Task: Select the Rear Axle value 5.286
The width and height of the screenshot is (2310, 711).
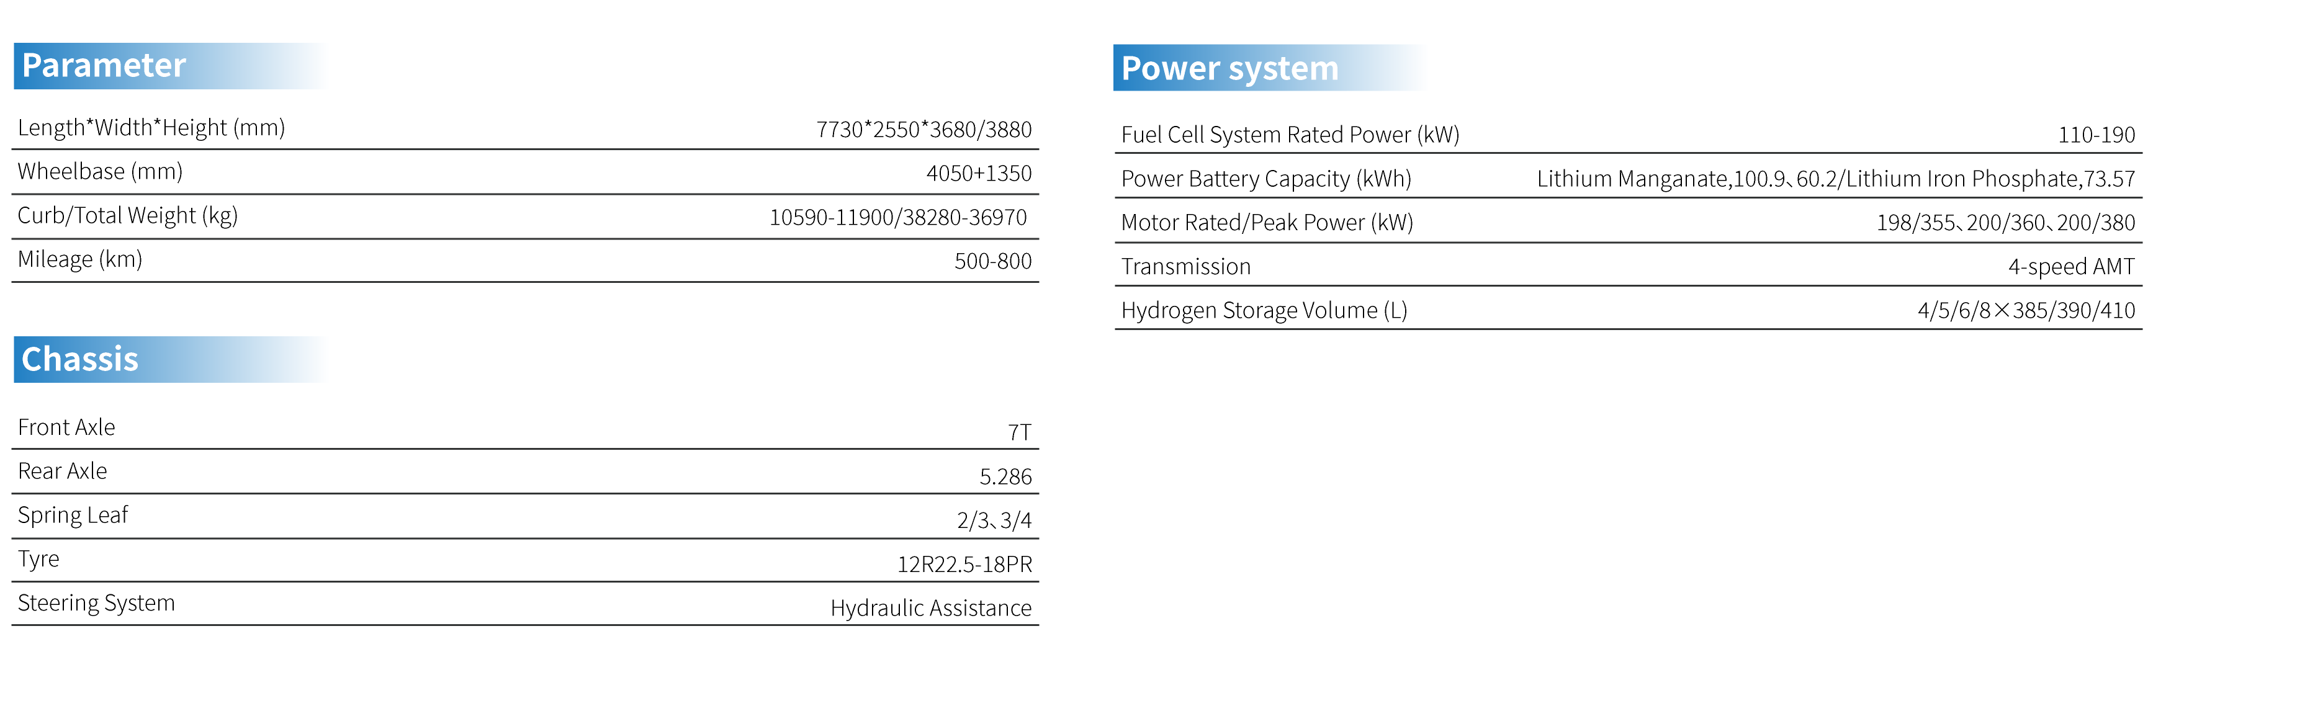Action: [1005, 477]
